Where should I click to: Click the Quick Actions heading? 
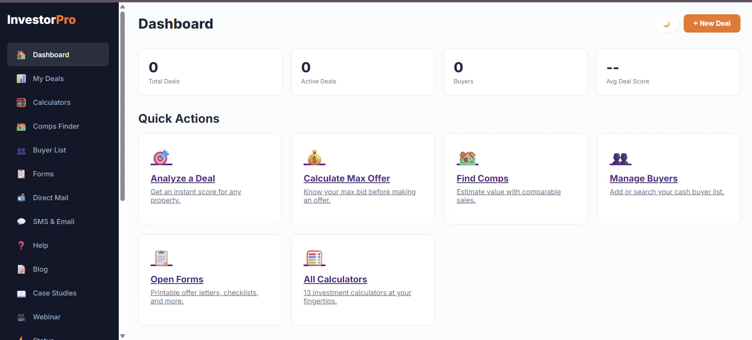coord(179,119)
